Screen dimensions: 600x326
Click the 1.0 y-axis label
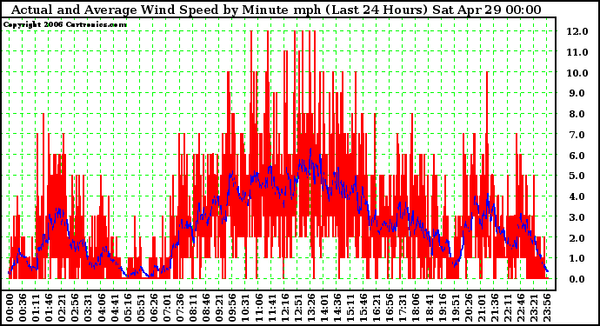click(577, 259)
